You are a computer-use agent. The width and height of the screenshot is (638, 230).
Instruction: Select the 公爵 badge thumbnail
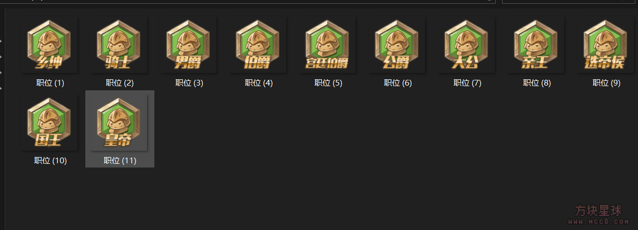pos(397,46)
